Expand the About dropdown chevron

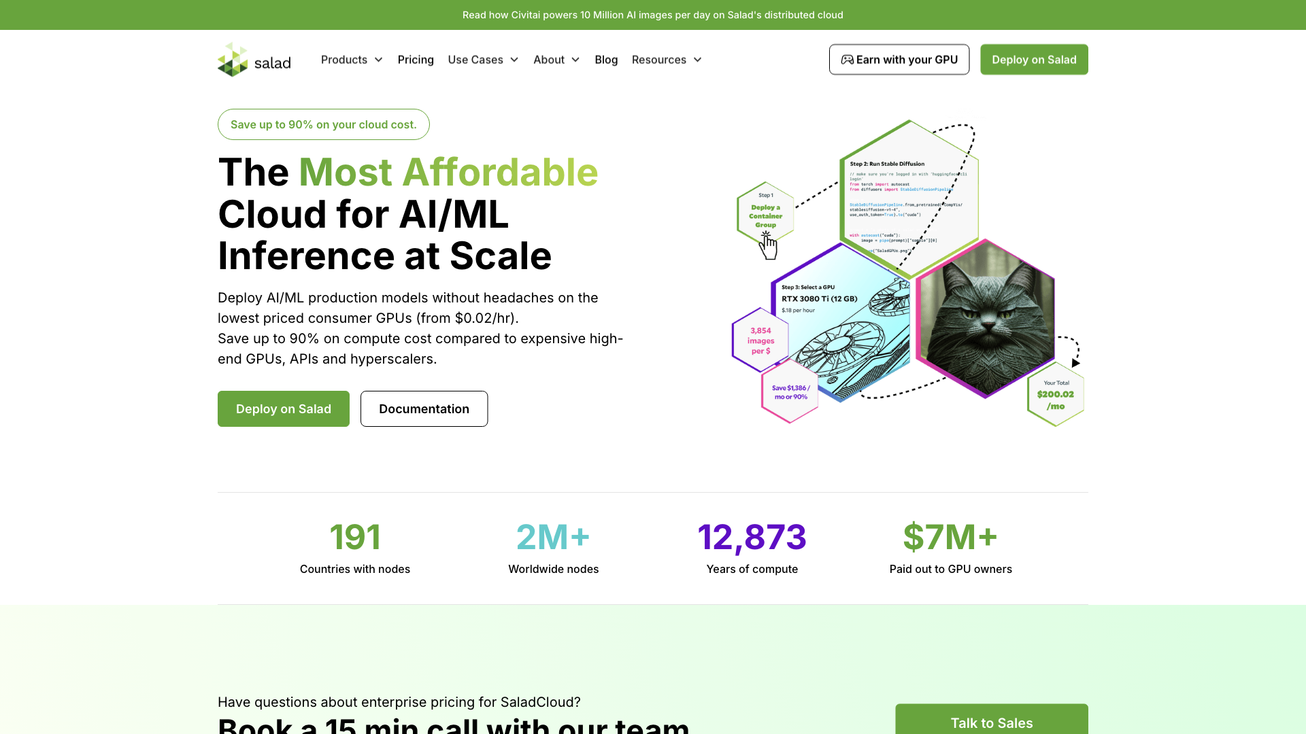pyautogui.click(x=575, y=60)
